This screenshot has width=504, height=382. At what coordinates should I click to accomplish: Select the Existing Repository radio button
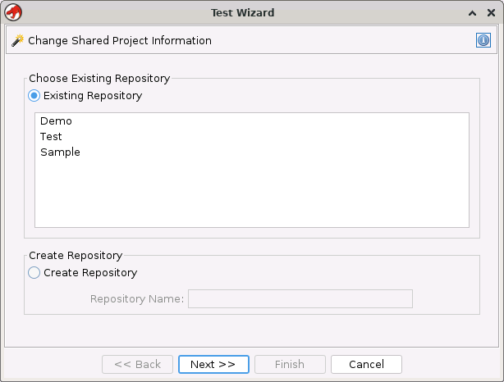(34, 96)
